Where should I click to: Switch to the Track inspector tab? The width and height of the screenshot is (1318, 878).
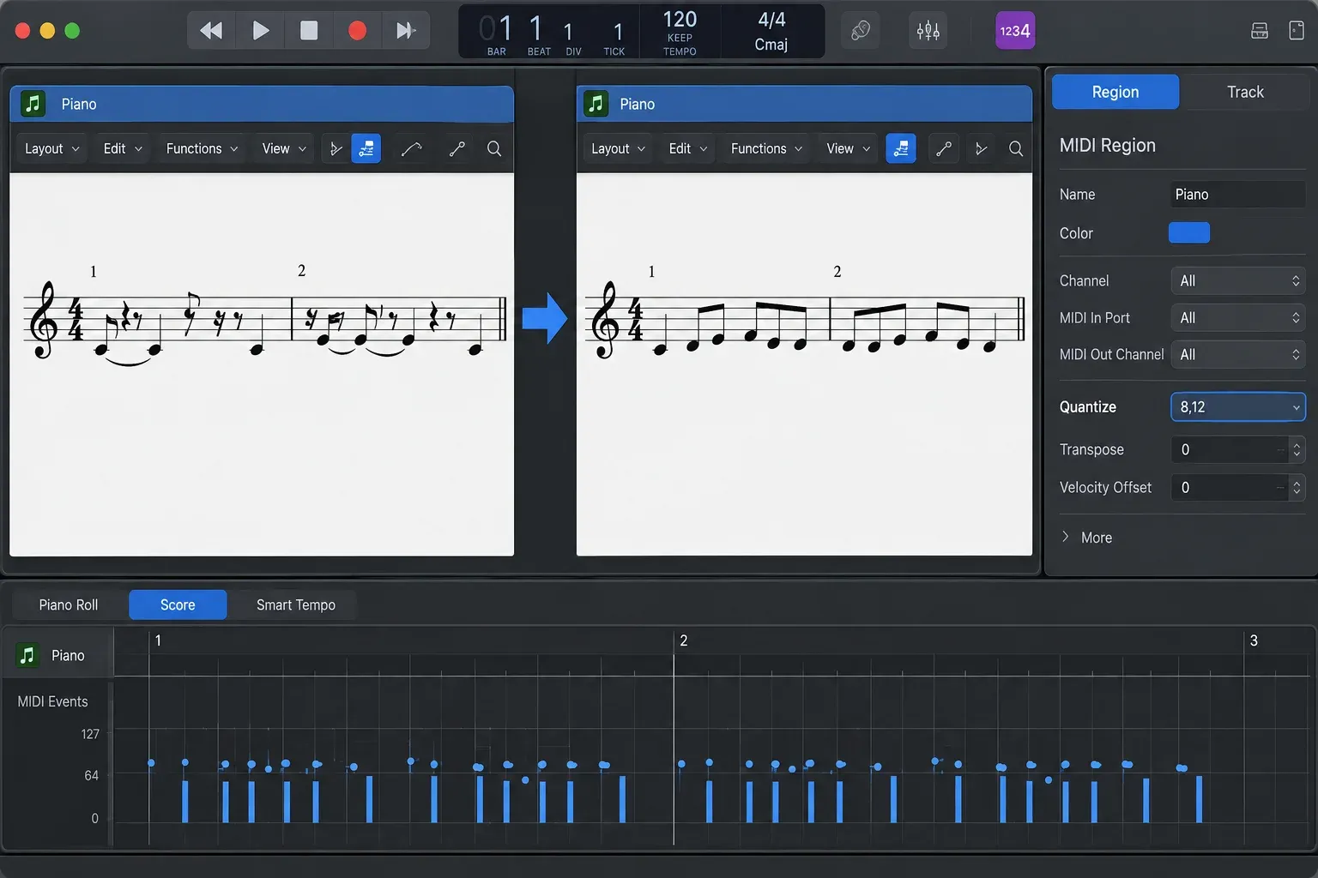pos(1245,92)
